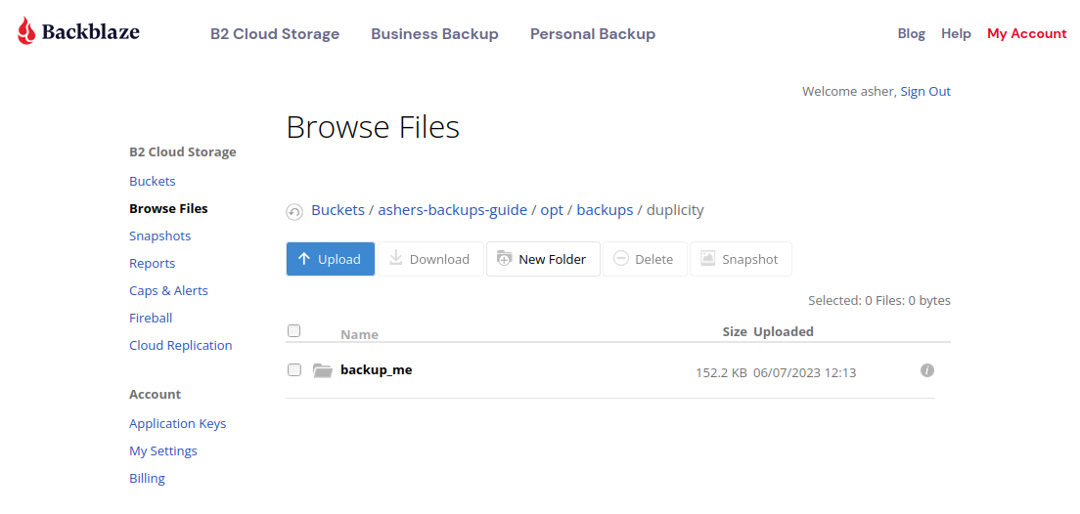Click the Delete minus icon button
Image resolution: width=1080 pixels, height=514 pixels.
coord(645,259)
